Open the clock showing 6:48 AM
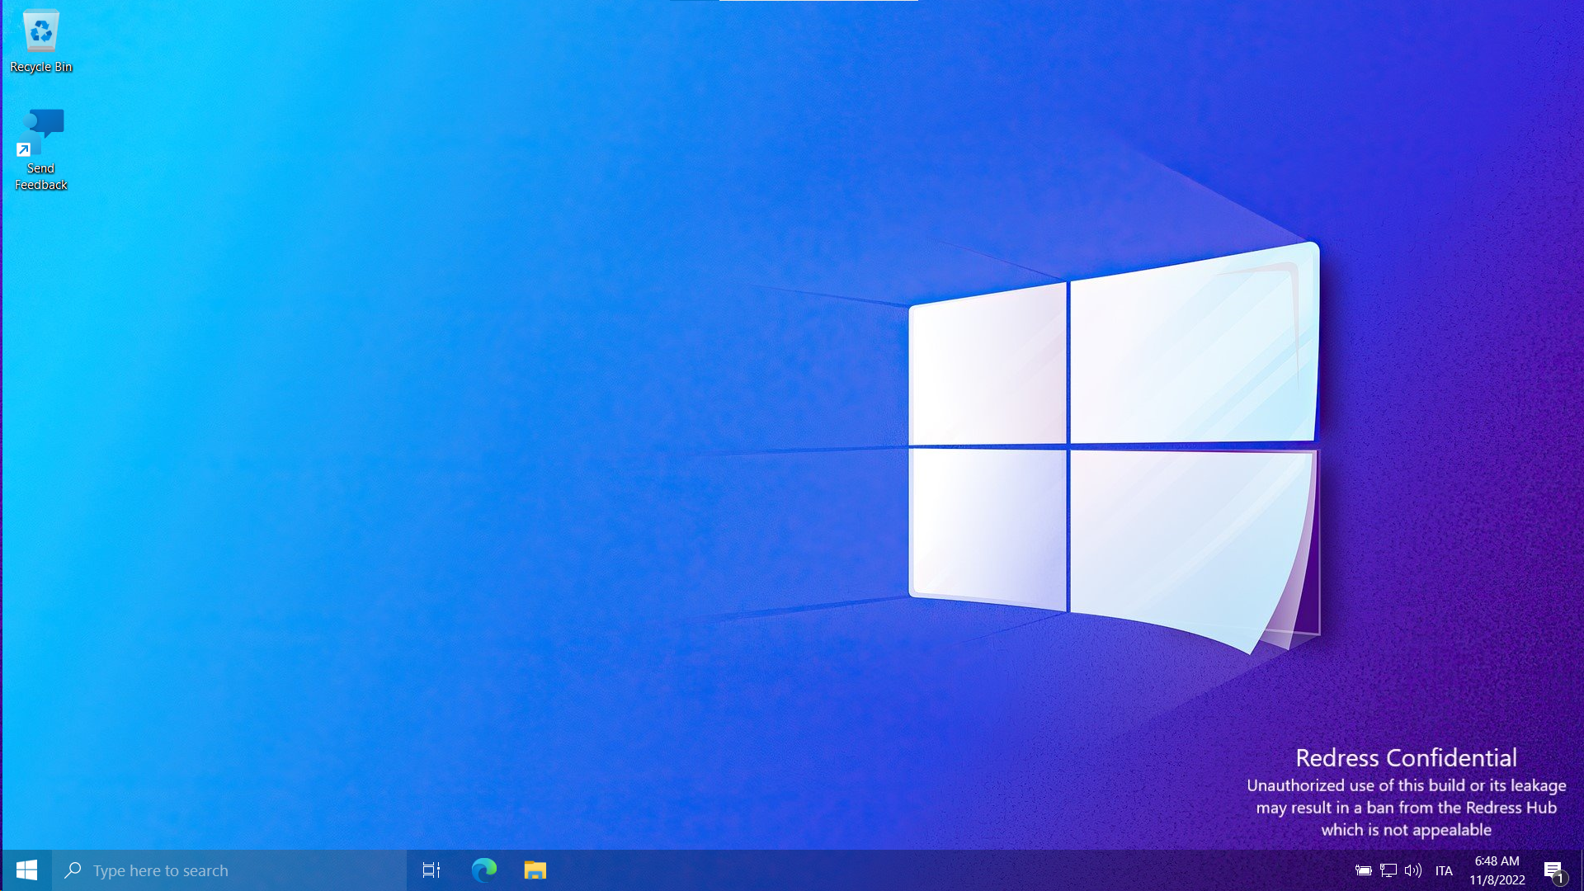Screen dimensions: 1584x891 (x=1497, y=870)
